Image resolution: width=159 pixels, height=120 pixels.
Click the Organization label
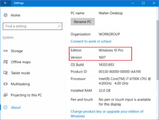click(x=81, y=34)
